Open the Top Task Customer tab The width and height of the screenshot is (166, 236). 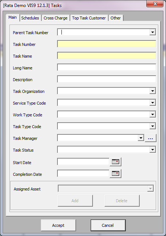[x=89, y=18]
